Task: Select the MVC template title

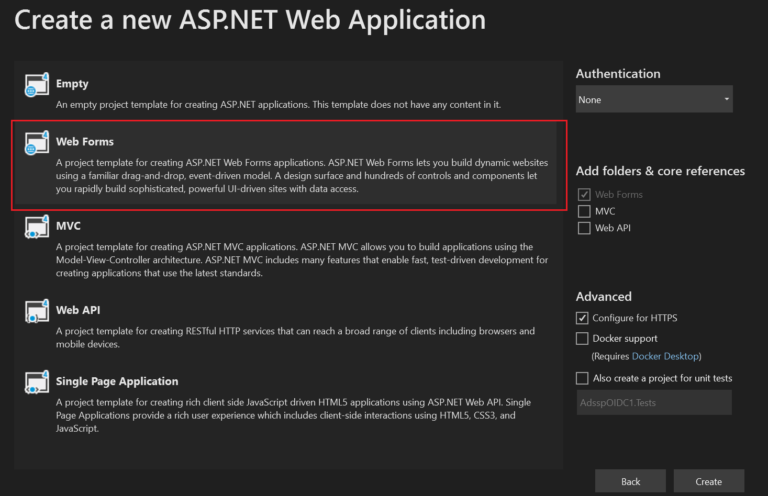Action: click(x=69, y=226)
